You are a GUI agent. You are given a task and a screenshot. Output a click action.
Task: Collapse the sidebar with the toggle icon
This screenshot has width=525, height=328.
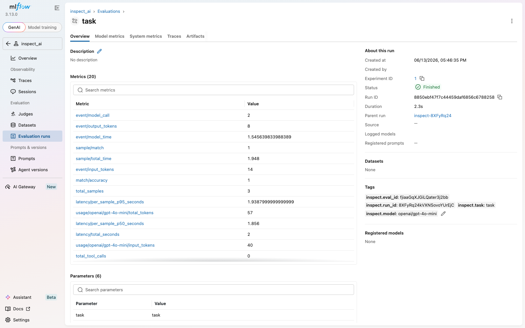pyautogui.click(x=57, y=8)
